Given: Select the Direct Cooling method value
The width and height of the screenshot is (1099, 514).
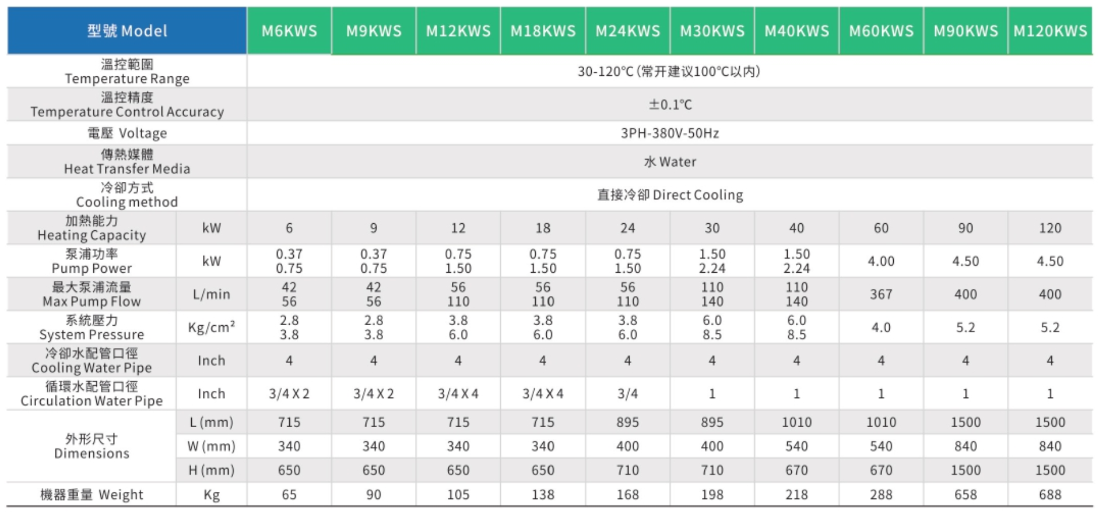Looking at the screenshot, I should (x=670, y=195).
